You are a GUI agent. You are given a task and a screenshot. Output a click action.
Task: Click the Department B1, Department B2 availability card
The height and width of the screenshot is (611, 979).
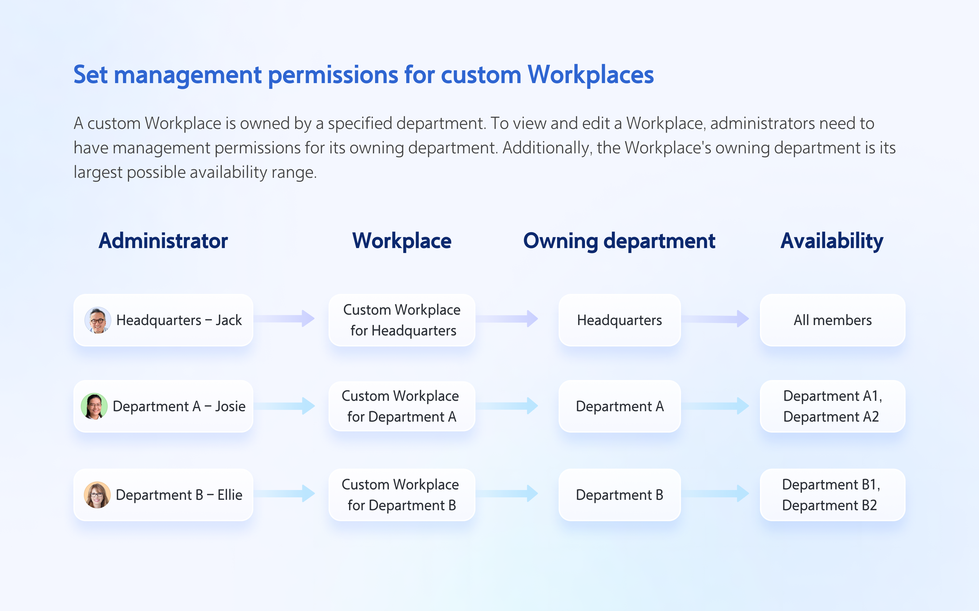(832, 495)
